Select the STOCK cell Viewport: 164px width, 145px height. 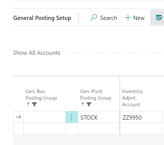tap(99, 117)
